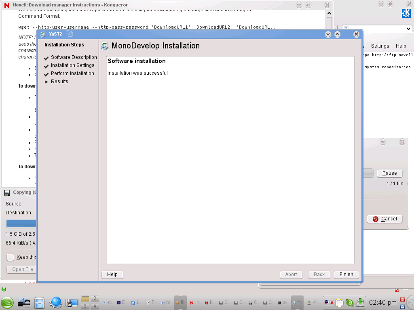The width and height of the screenshot is (414, 310).
Task: Click the 'Destination' label in Copying dialog
Action: click(x=18, y=213)
